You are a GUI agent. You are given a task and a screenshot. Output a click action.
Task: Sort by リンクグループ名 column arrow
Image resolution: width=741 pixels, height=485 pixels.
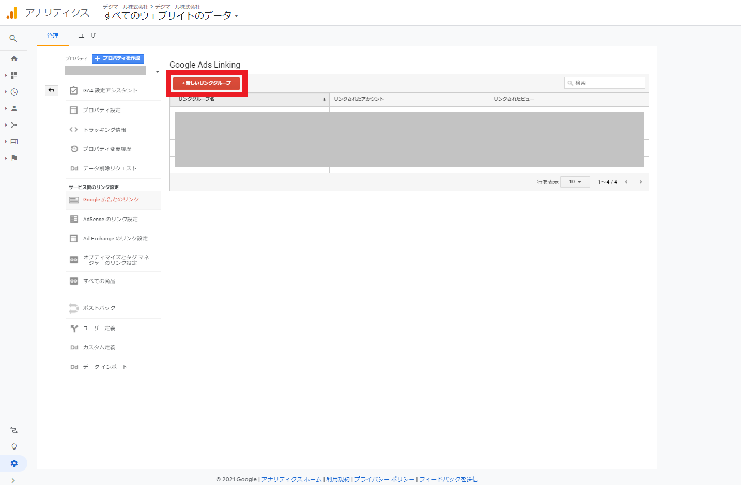tap(325, 99)
